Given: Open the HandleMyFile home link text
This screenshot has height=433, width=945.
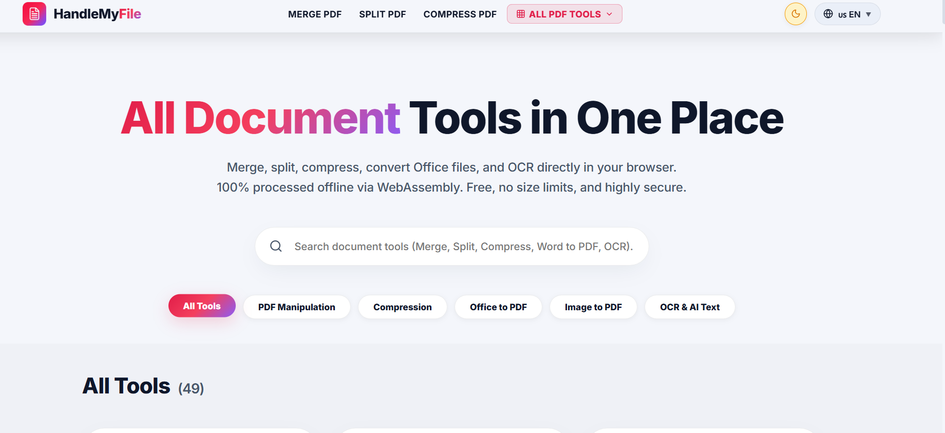Looking at the screenshot, I should (97, 14).
